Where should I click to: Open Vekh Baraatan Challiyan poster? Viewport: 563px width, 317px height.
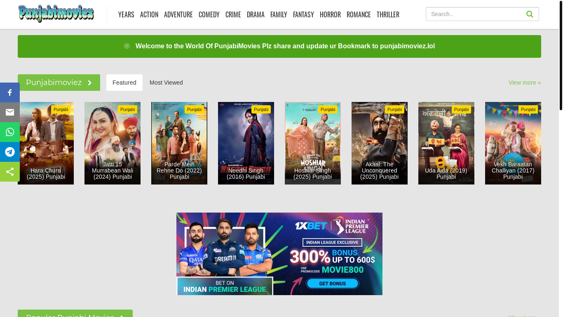tap(513, 143)
